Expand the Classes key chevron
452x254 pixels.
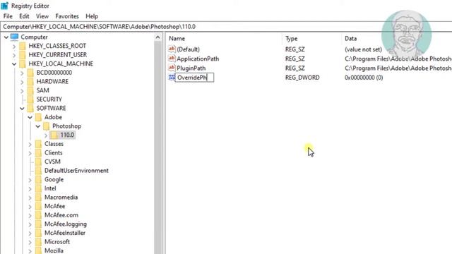pyautogui.click(x=30, y=144)
